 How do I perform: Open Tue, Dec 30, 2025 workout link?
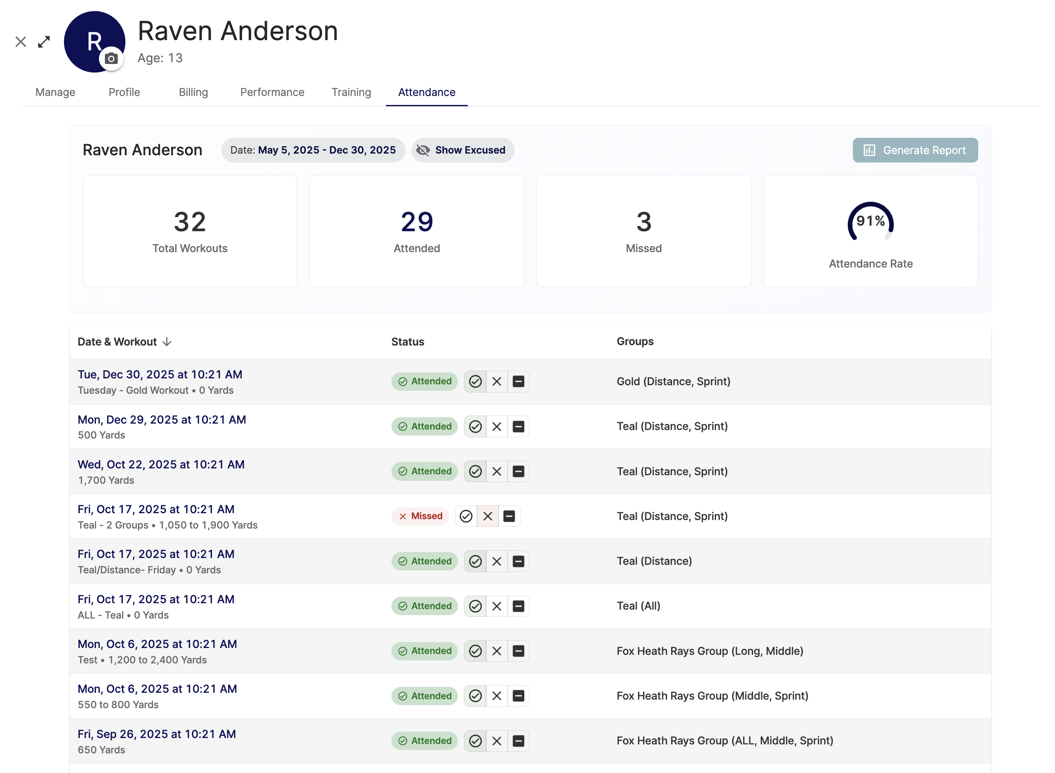(160, 374)
